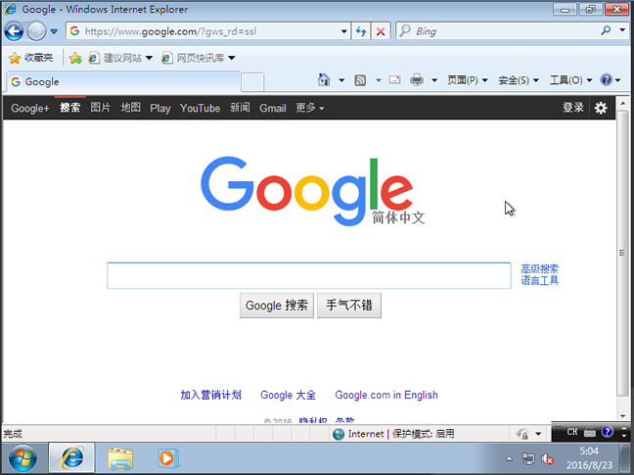Click the browser Back arrow button

pos(14,31)
